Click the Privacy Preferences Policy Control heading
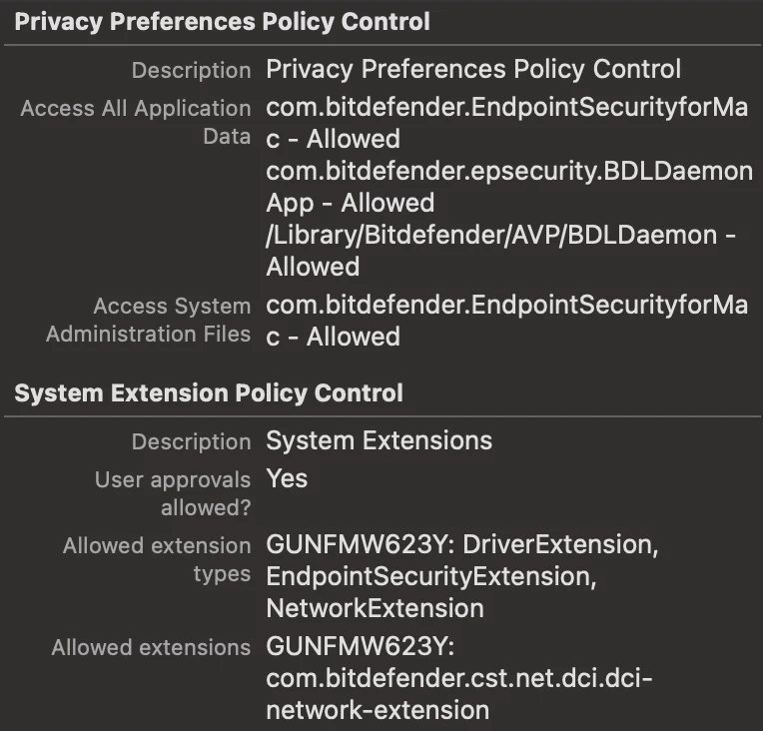The width and height of the screenshot is (763, 731). tap(223, 21)
